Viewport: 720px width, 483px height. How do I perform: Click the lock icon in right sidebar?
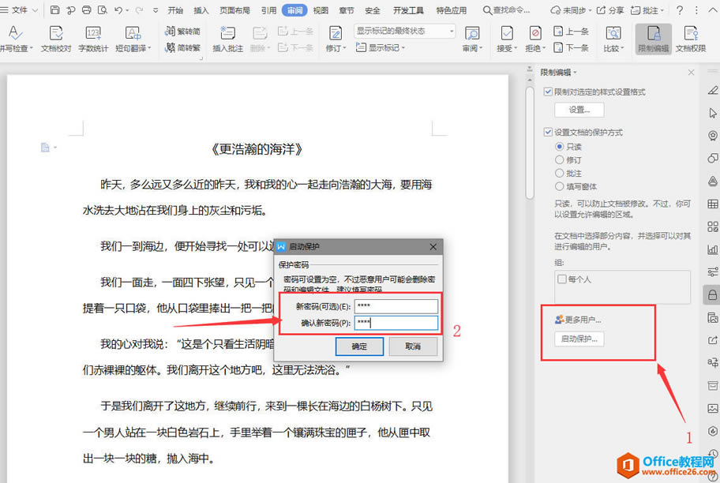(x=712, y=294)
